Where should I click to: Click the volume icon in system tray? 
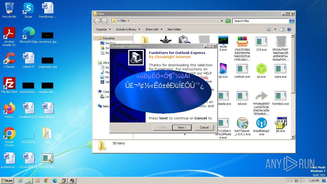tap(290, 181)
